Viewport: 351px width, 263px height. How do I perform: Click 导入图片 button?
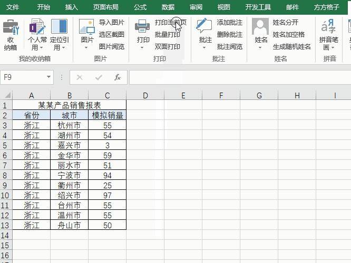(112, 22)
